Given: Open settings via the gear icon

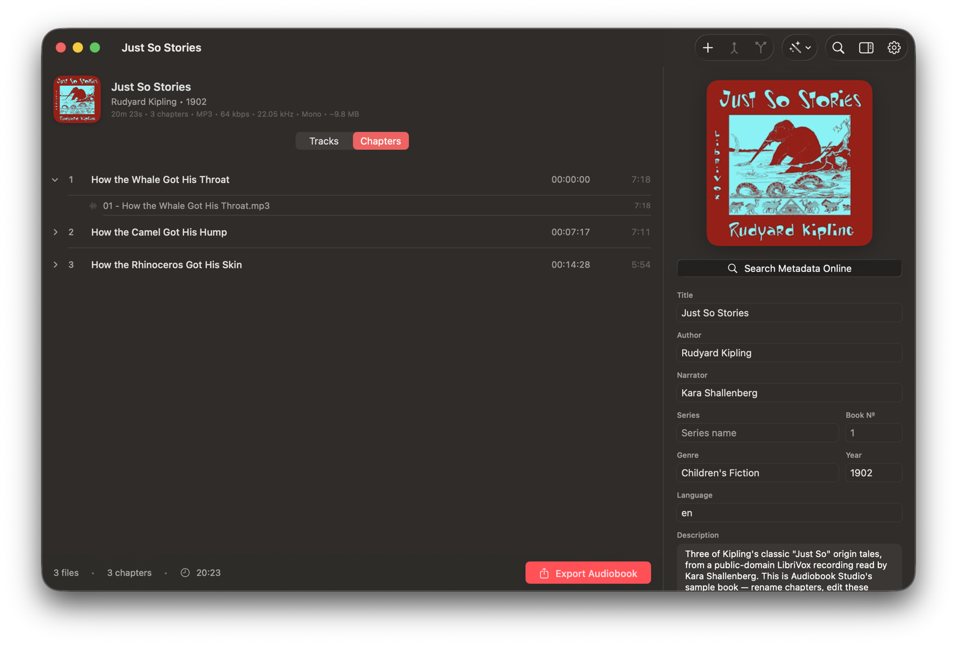Looking at the screenshot, I should click(x=894, y=48).
